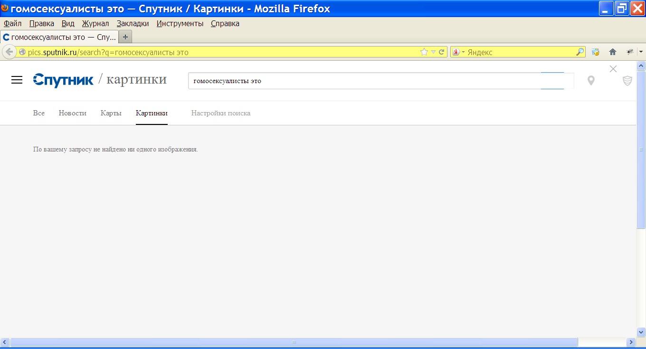Switch to the Карты tab
This screenshot has height=349, width=646.
coord(111,113)
